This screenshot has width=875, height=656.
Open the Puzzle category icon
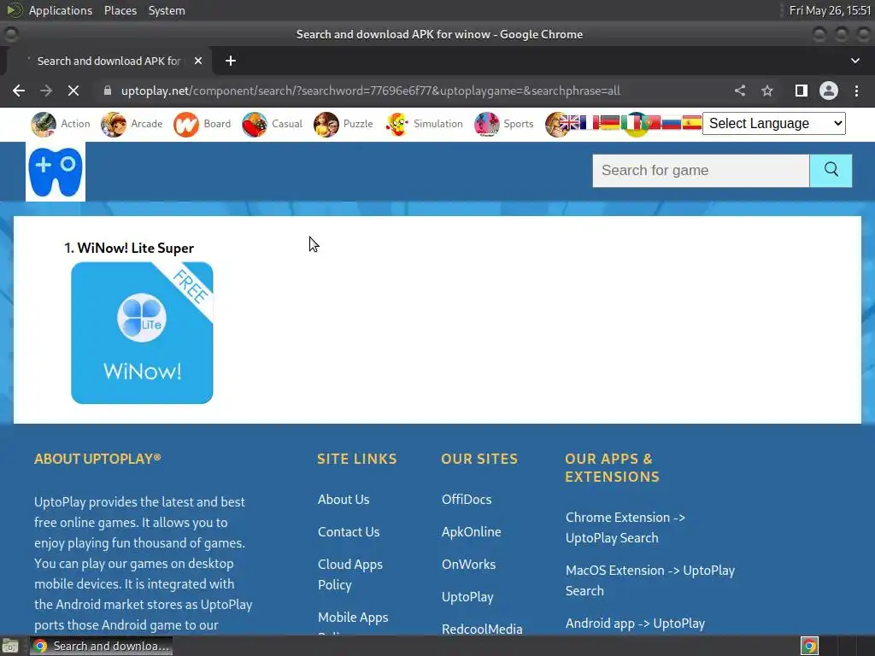(x=326, y=124)
